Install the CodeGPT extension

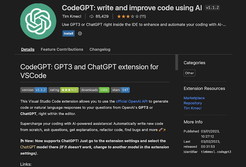pos(69,33)
